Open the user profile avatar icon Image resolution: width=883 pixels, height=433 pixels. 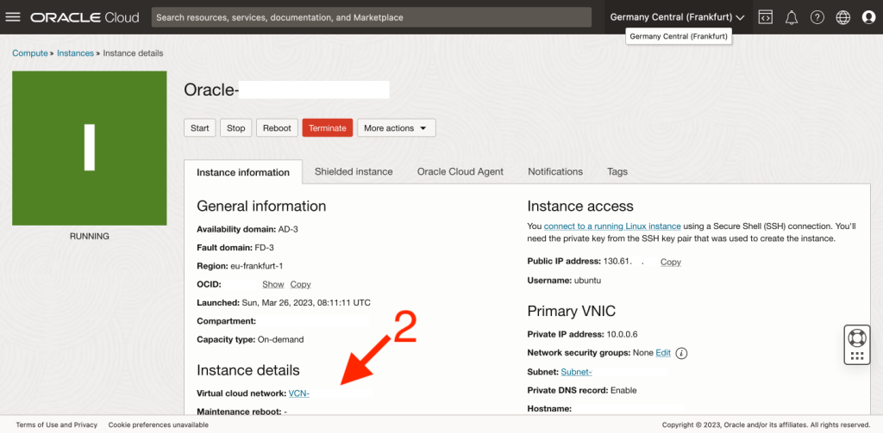[x=868, y=17]
